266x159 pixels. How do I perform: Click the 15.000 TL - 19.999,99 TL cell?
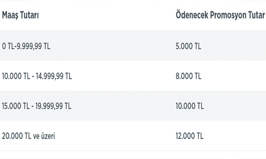click(x=37, y=106)
